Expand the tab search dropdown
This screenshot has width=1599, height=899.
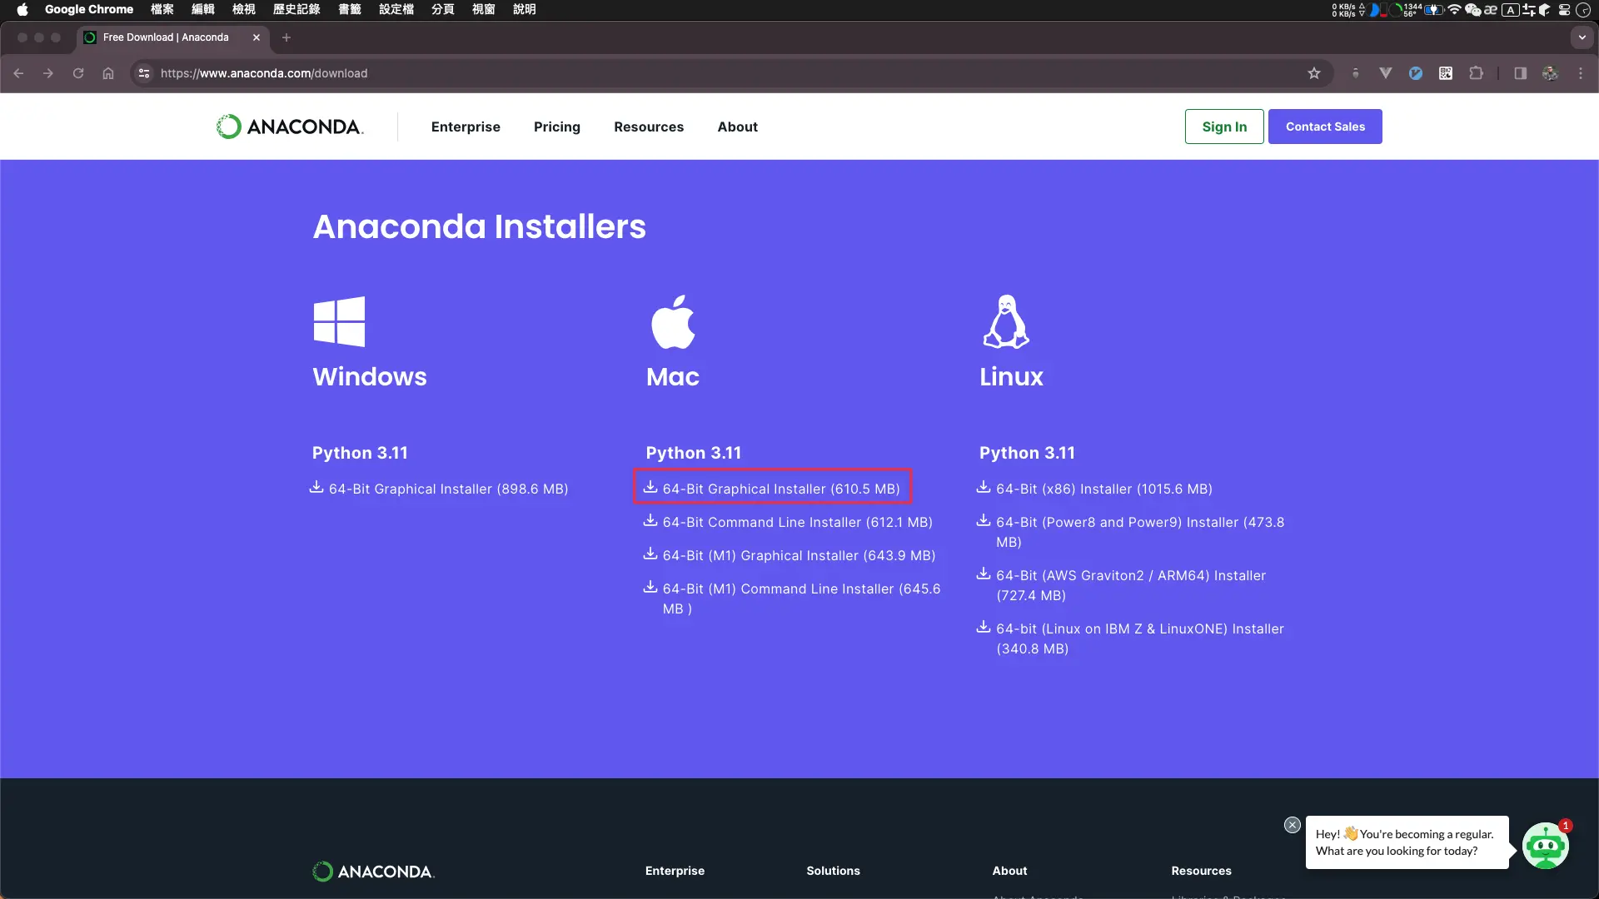click(x=1582, y=37)
